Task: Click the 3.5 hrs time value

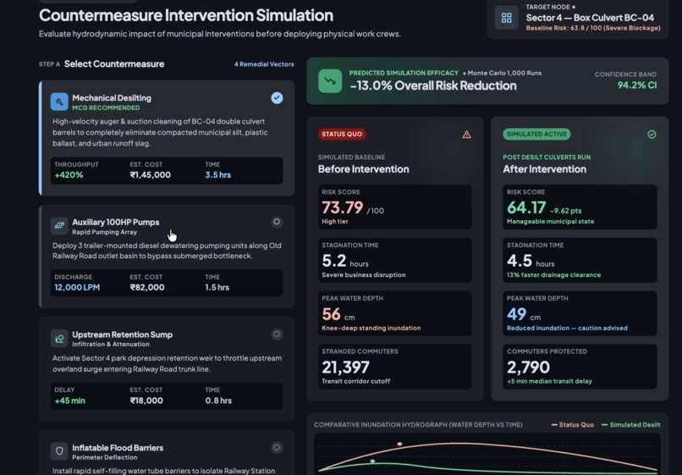Action: 218,175
